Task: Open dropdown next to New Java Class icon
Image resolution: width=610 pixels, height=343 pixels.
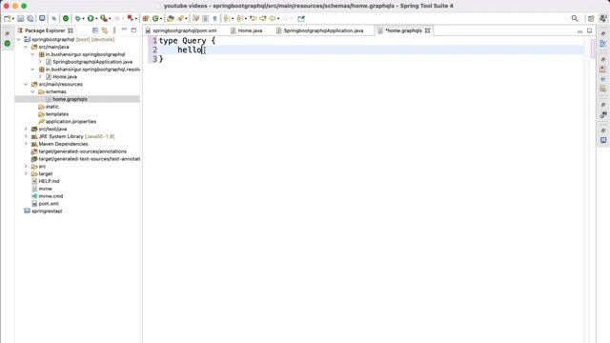Action: [x=161, y=19]
